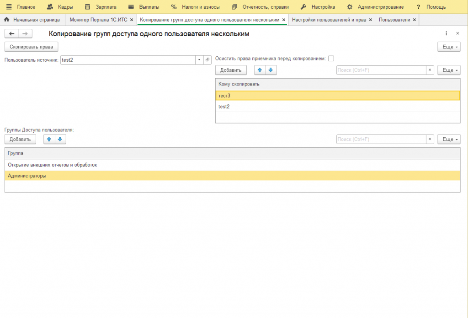The height and width of the screenshot is (318, 468).
Task: Click the home icon on Начальная страница tab
Action: click(x=6, y=19)
